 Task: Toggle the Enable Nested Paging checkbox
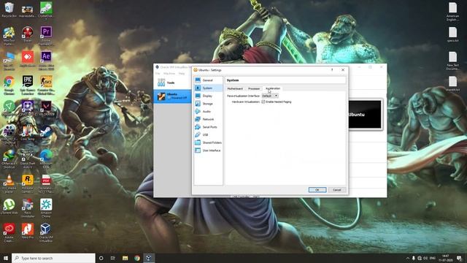[263, 102]
